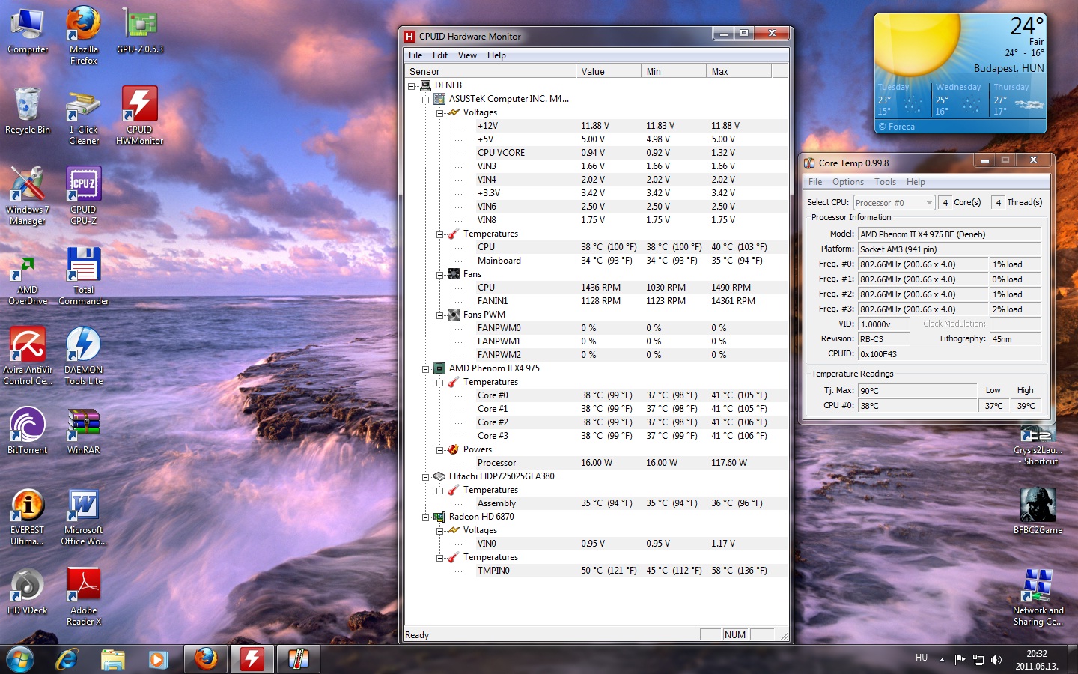Open Windows Explorer taskbar folder icon
The width and height of the screenshot is (1078, 674).
113,659
